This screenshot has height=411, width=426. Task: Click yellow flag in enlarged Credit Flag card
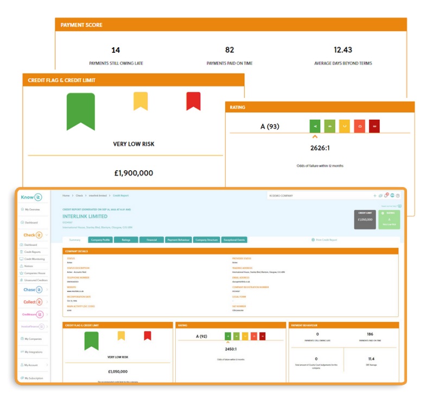[141, 101]
